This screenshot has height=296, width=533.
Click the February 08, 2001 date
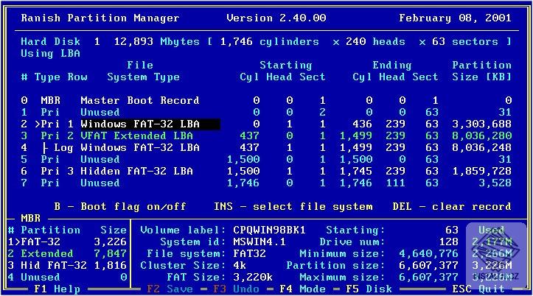(x=455, y=18)
